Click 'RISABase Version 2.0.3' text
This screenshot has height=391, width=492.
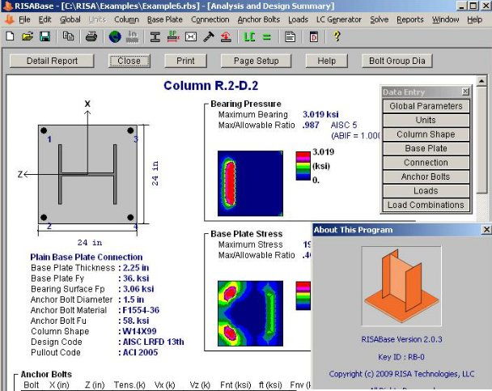[x=401, y=339]
